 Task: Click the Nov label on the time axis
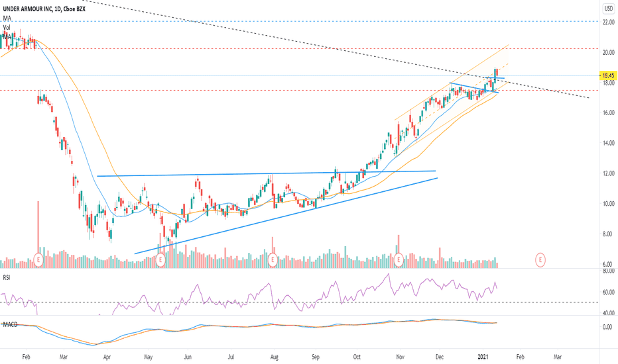(400, 357)
